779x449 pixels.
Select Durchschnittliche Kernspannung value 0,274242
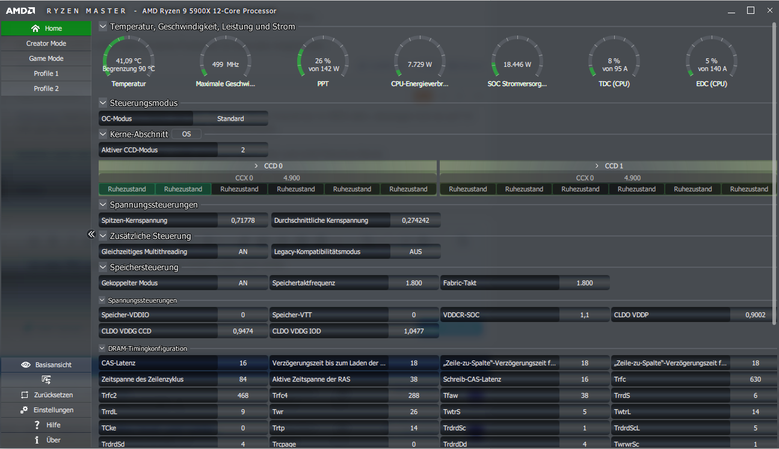[416, 220]
